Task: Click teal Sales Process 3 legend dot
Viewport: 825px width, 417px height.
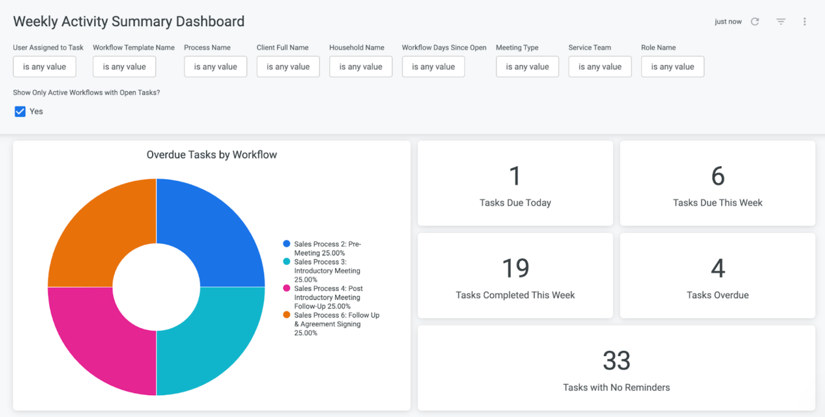Action: coord(286,261)
